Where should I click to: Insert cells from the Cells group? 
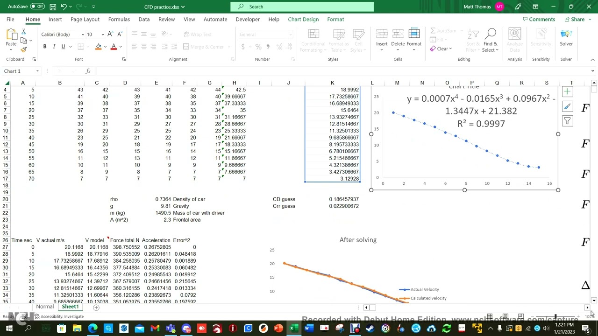(382, 40)
